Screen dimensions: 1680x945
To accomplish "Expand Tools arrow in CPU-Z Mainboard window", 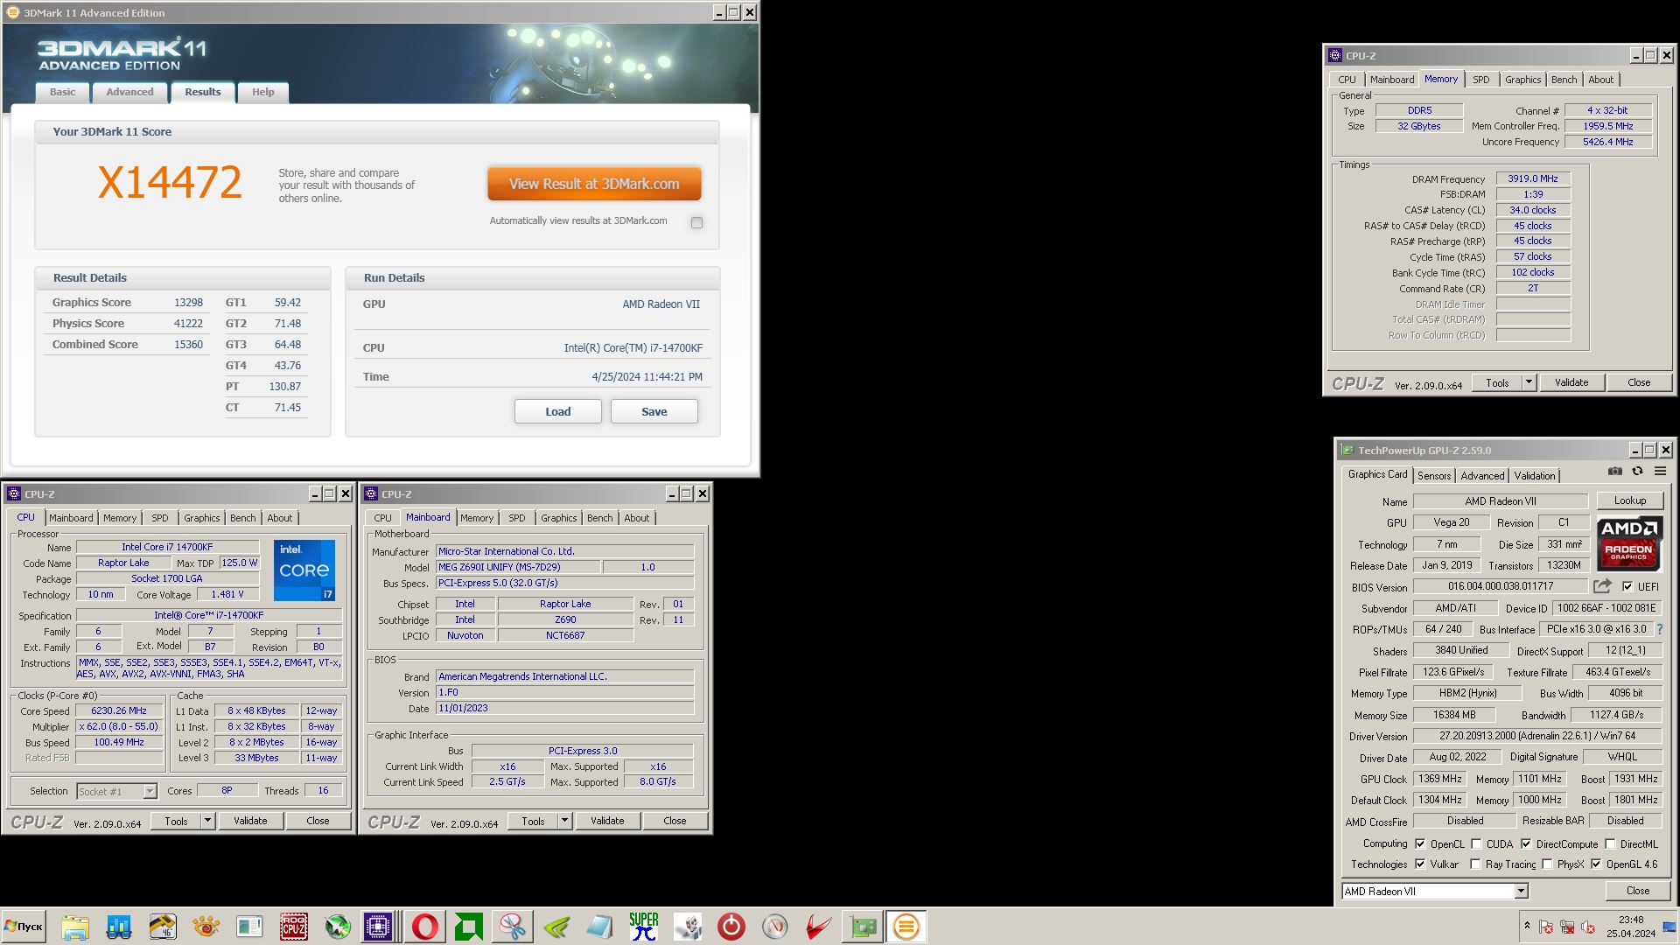I will (x=564, y=821).
